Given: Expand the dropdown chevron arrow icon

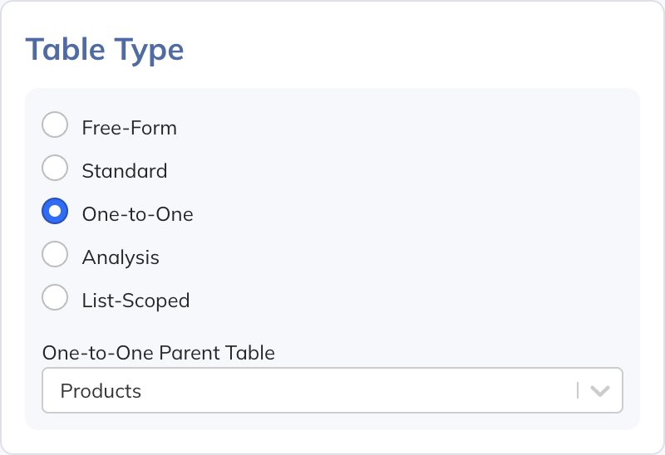Looking at the screenshot, I should coord(600,391).
